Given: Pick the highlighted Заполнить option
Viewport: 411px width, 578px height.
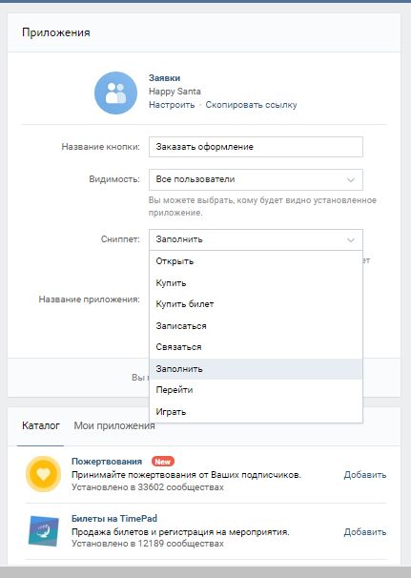Looking at the screenshot, I should coord(256,368).
